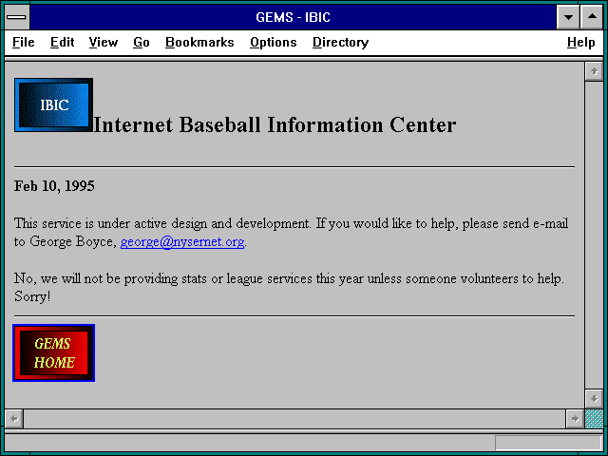The width and height of the screenshot is (608, 456).
Task: Click the george@nysernet.org email link
Action: tap(182, 242)
